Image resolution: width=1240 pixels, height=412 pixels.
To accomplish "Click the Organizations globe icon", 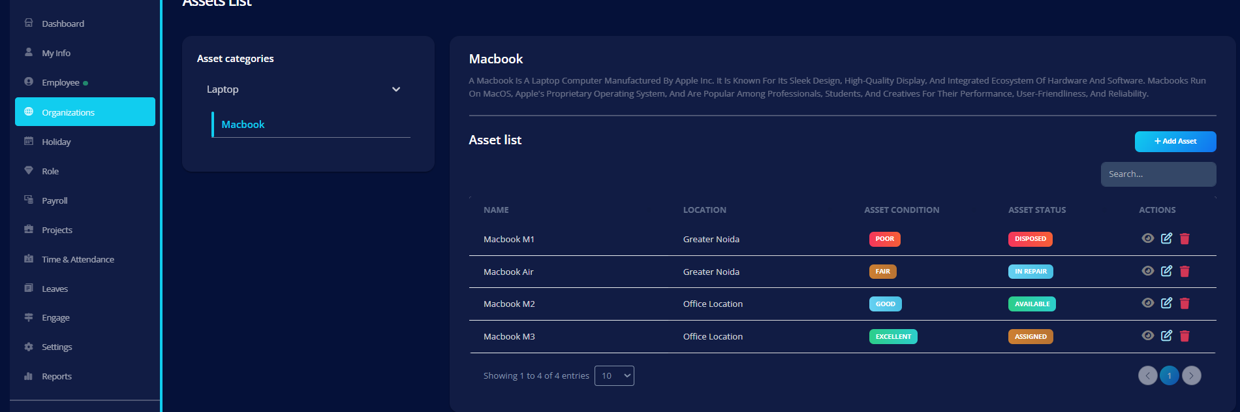I will pos(29,112).
